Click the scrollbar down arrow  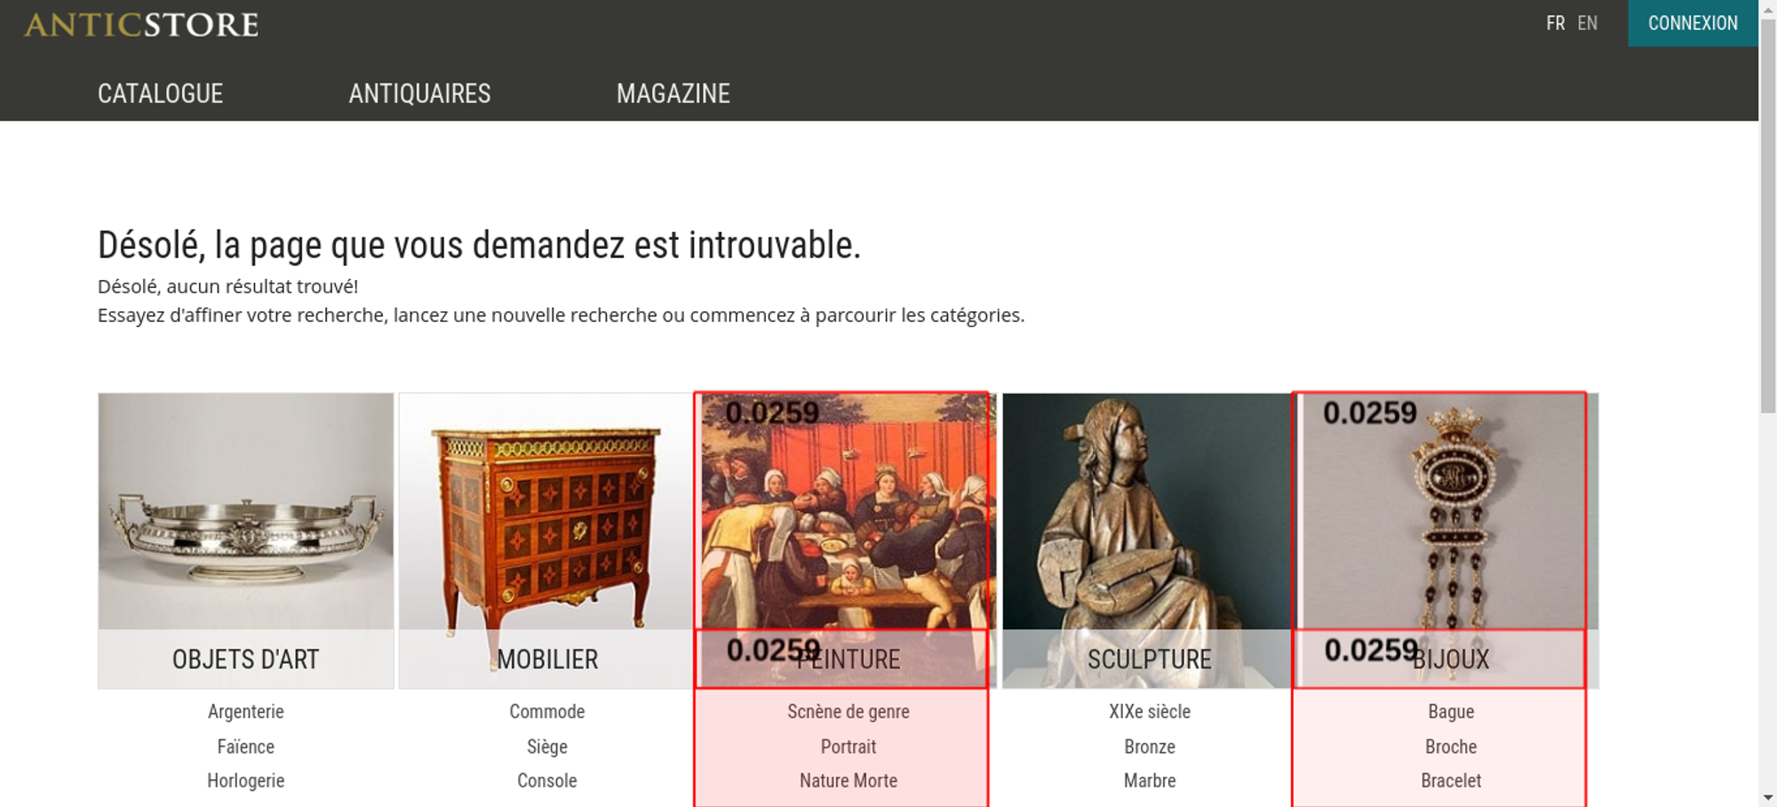1768,798
